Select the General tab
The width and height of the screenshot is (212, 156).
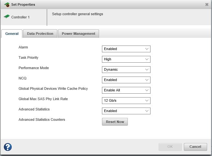pos(12,34)
